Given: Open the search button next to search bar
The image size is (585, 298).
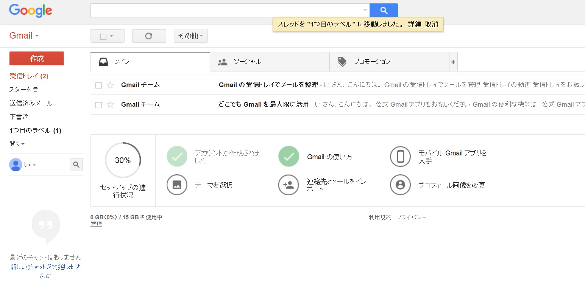Looking at the screenshot, I should (384, 10).
